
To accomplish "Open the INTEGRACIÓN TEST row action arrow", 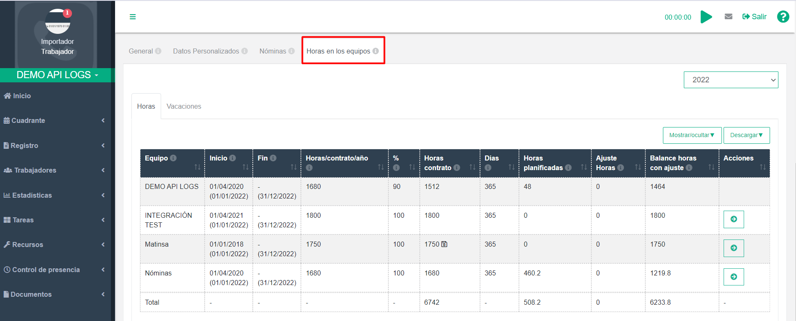I will 733,219.
